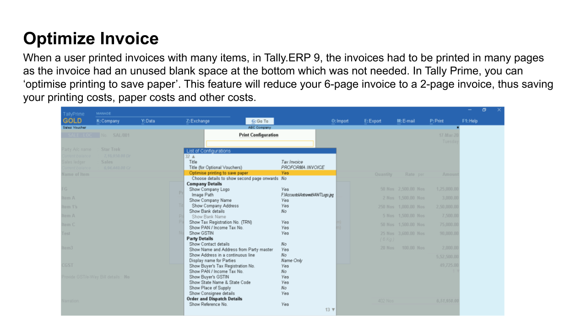
Task: Select 'Show State Name & State Code' row
Action: pyautogui.click(x=260, y=283)
